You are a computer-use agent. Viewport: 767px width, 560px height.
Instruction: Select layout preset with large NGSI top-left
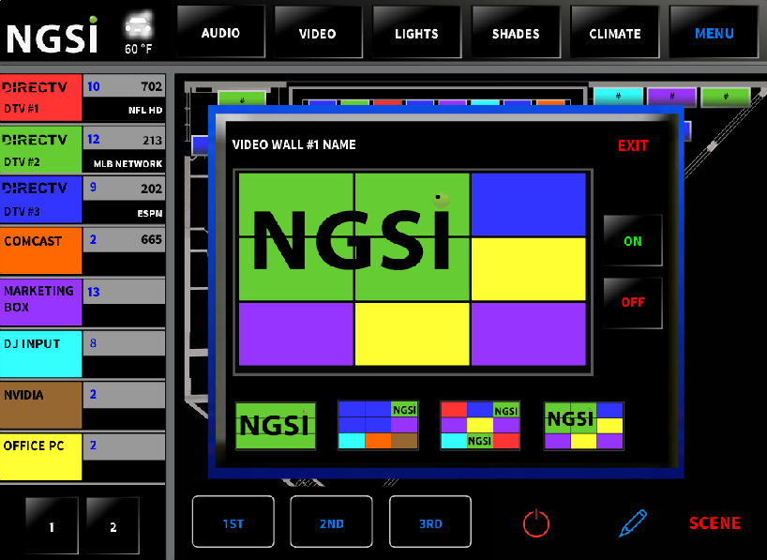tap(583, 425)
